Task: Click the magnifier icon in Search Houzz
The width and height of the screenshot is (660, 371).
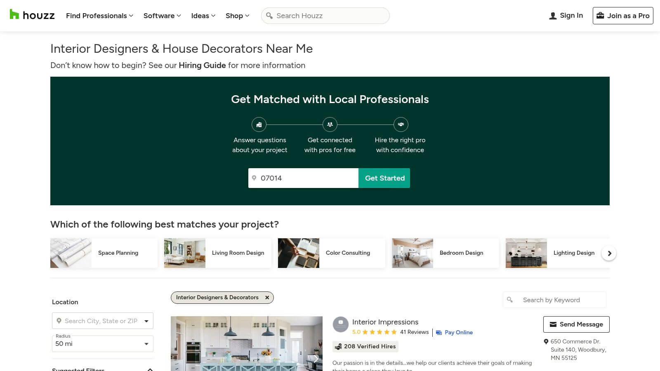Action: point(269,16)
